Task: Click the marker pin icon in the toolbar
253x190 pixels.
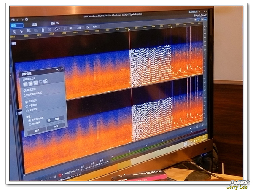Action: [56, 29]
